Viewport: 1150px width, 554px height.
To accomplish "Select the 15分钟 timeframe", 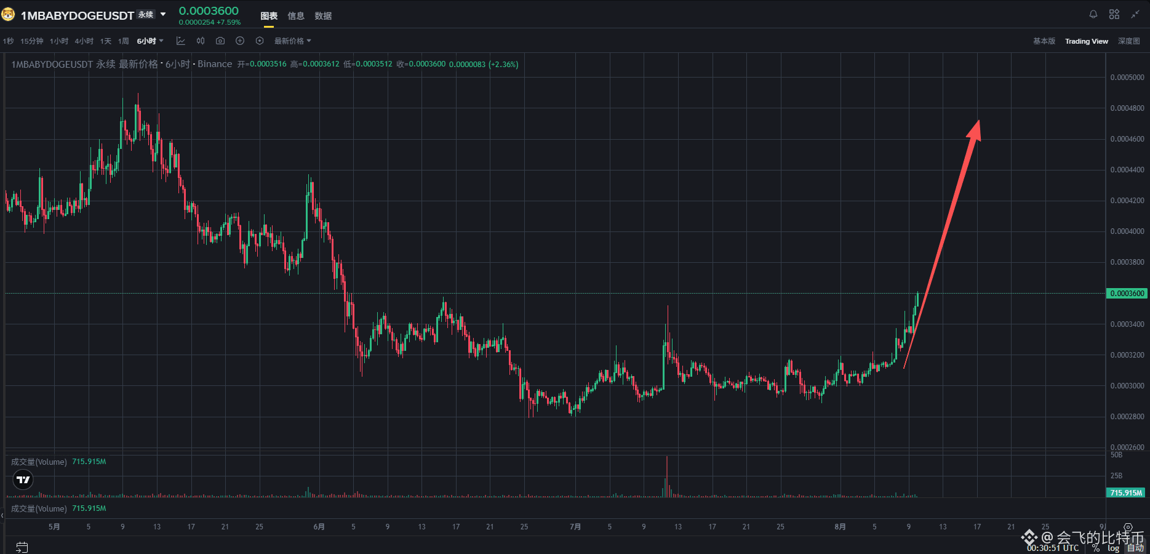I will tap(32, 41).
